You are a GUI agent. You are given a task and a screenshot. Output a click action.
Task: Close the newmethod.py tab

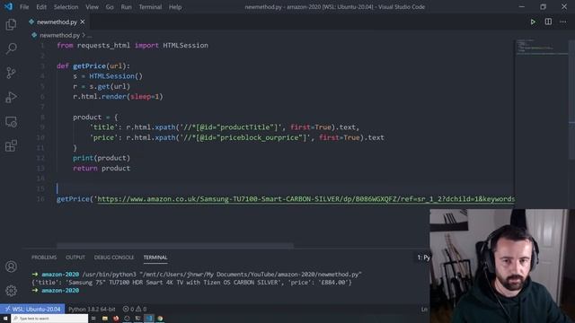[83, 22]
